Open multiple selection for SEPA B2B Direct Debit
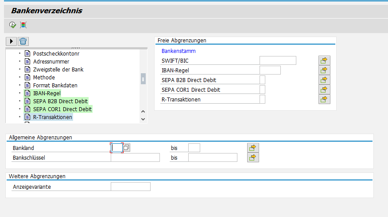This screenshot has height=217, width=388. (324, 80)
